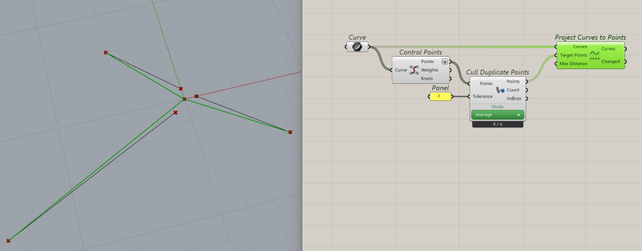
Task: Click the Knots output of Control Points
Action: pyautogui.click(x=427, y=79)
